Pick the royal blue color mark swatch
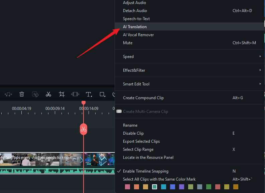 (172, 187)
